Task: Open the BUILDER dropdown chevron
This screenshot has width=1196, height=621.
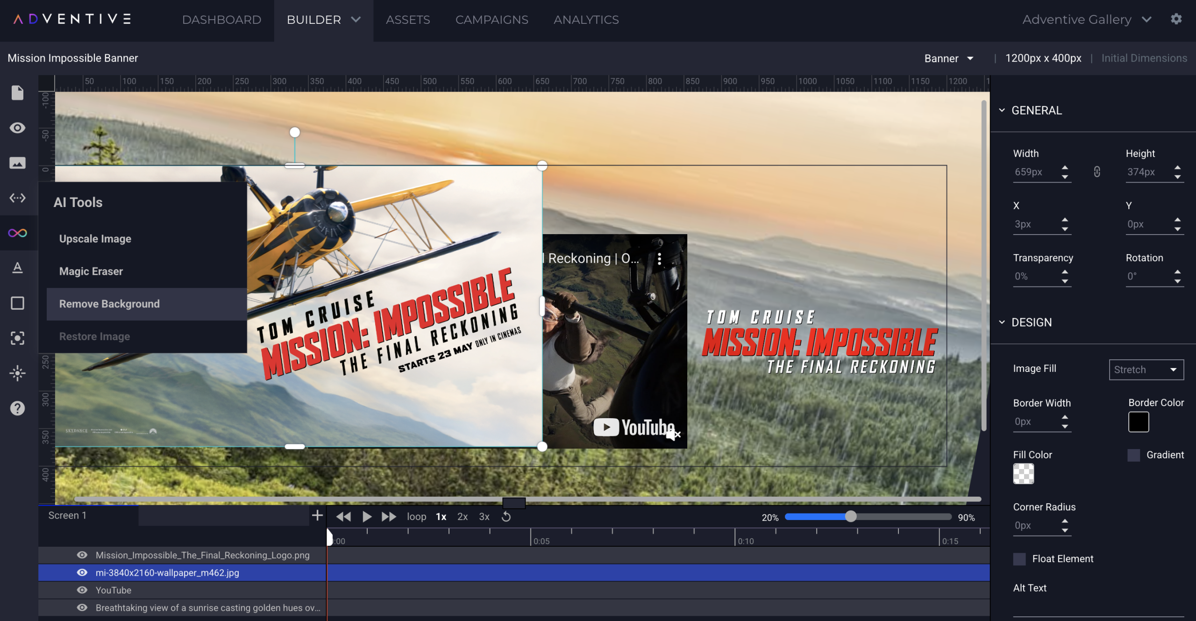Action: 356,20
